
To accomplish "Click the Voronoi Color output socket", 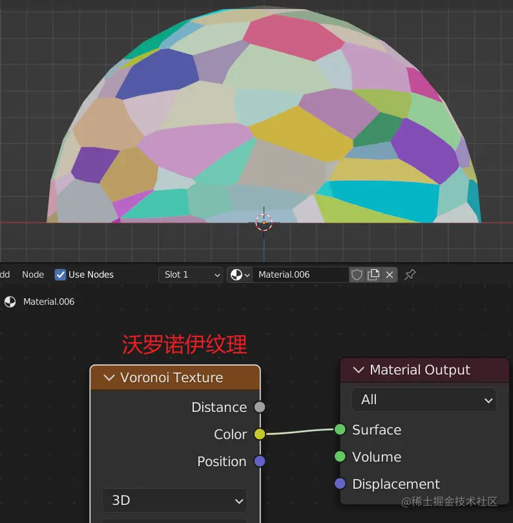I will point(260,435).
